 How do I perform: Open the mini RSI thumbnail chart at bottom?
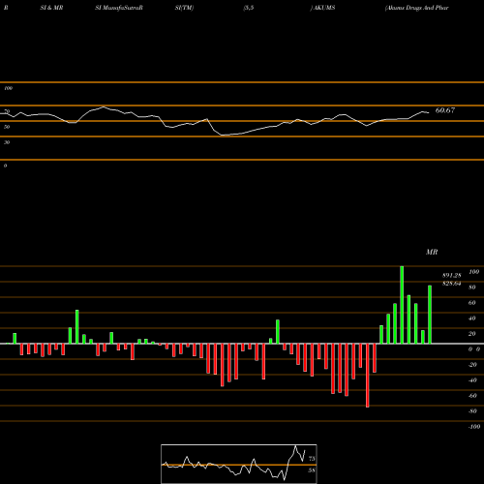coord(239,464)
